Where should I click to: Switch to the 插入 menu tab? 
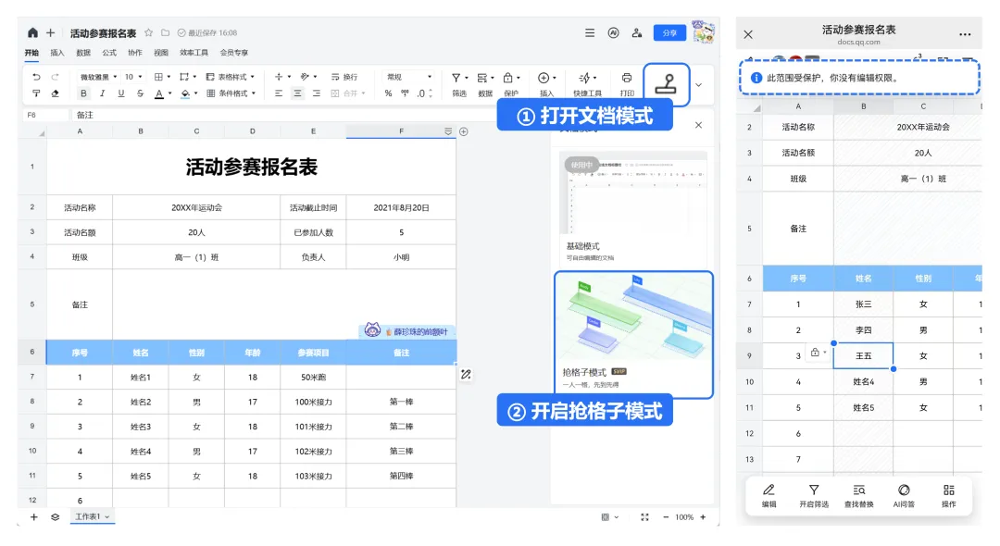[57, 53]
